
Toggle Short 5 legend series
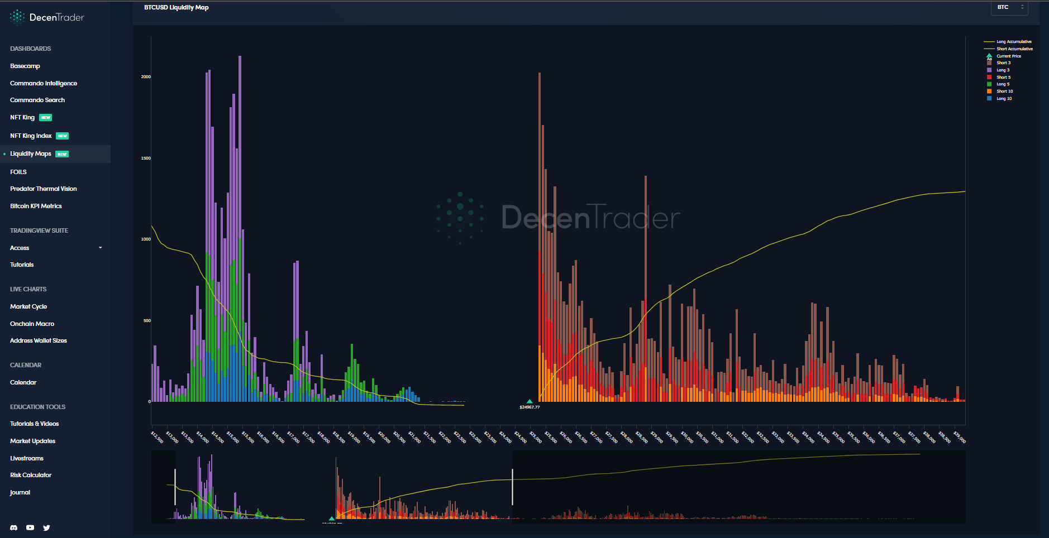tap(999, 78)
